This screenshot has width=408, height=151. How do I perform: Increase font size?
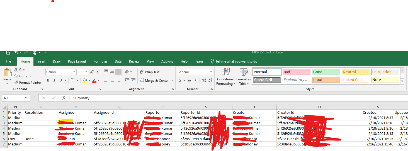pyautogui.click(x=92, y=72)
